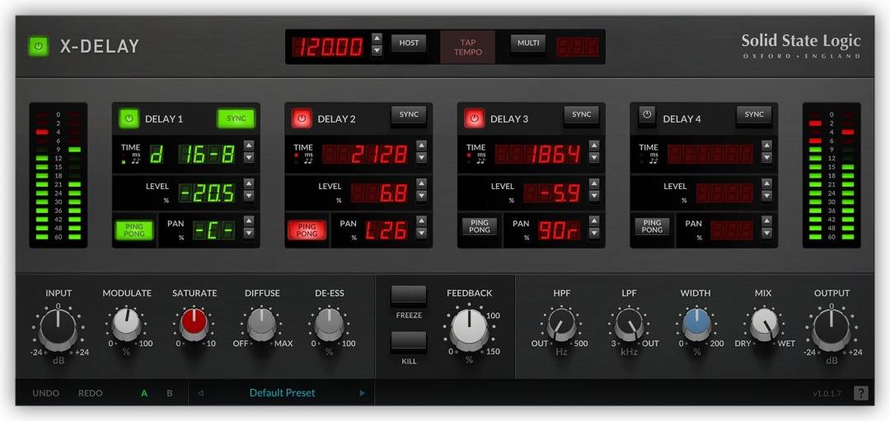This screenshot has width=890, height=421.
Task: Click the DIFFUSE knob
Action: click(262, 325)
